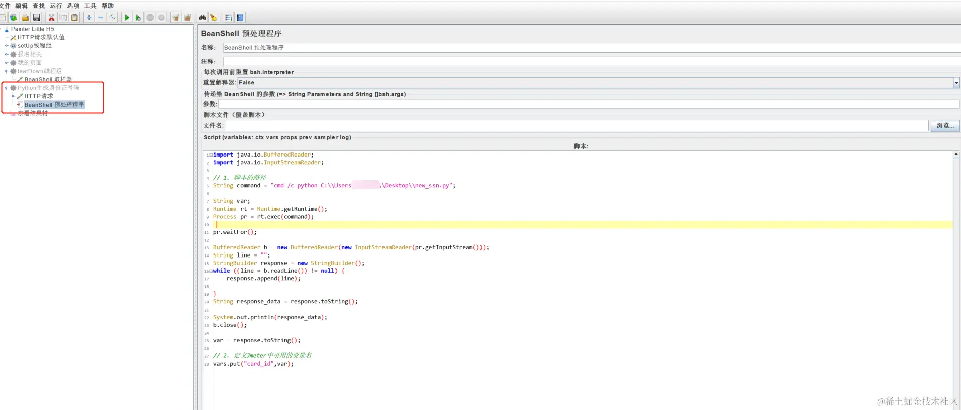Open the 重置解释器 dropdown arrow
The image size is (961, 410).
(x=956, y=83)
